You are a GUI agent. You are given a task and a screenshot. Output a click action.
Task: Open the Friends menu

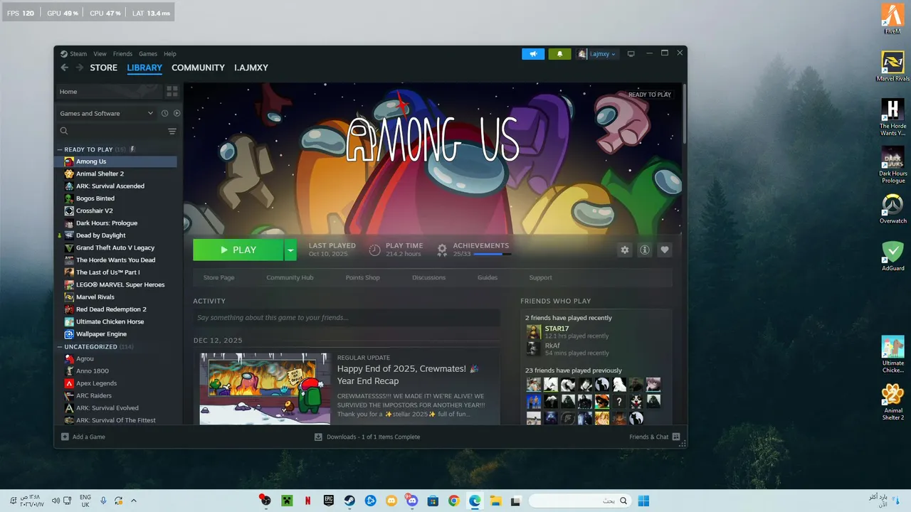pyautogui.click(x=122, y=54)
